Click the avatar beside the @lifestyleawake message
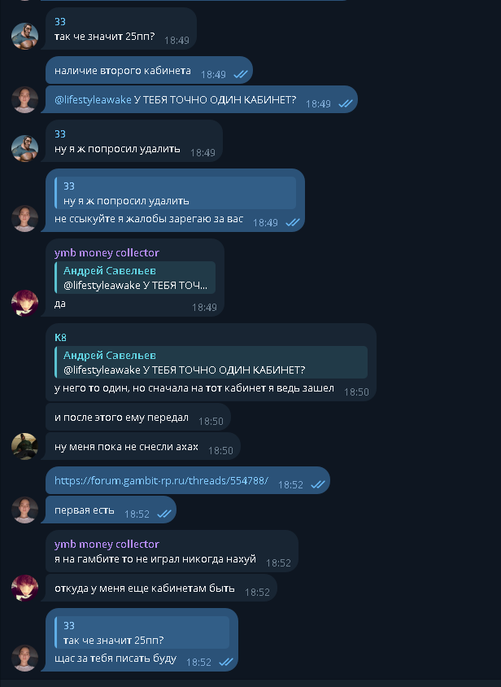 24,99
